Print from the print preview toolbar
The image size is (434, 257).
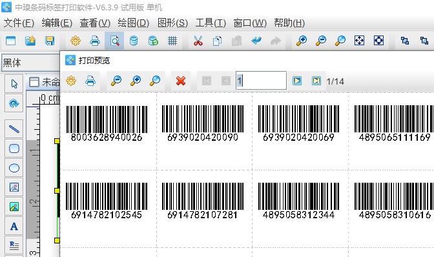tap(90, 81)
